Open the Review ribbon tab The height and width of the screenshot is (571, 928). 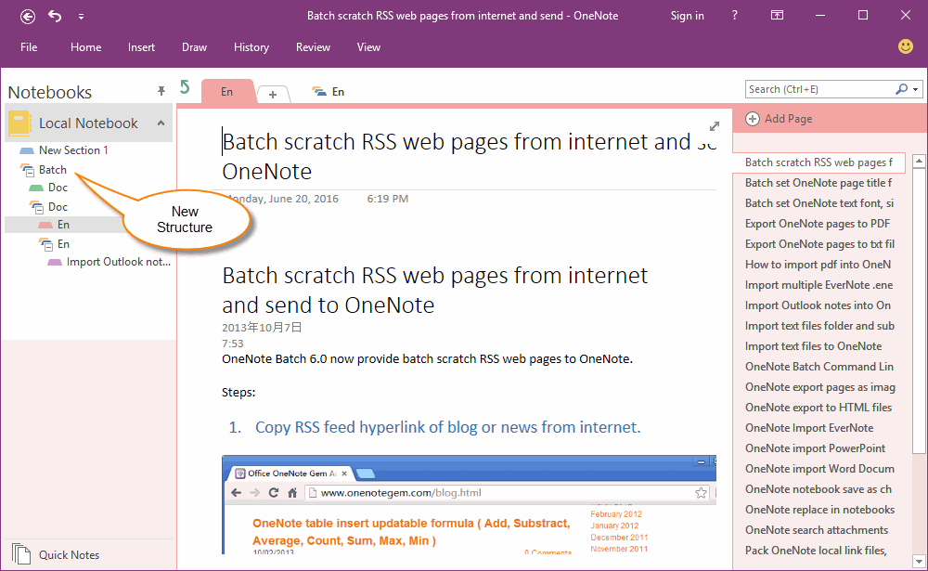pyautogui.click(x=313, y=47)
